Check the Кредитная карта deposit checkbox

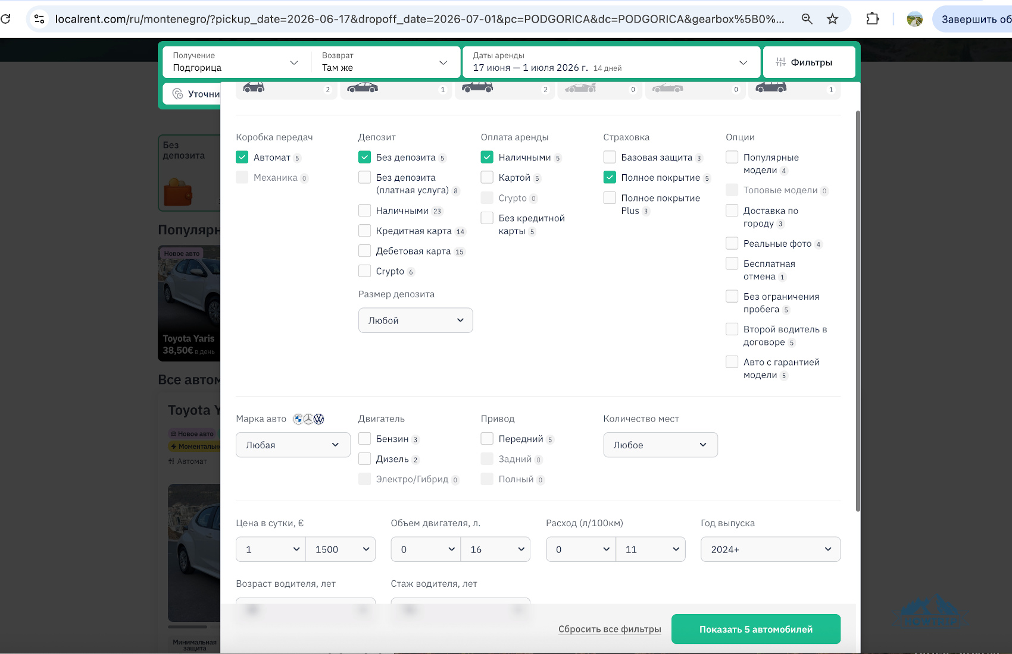[x=364, y=231]
